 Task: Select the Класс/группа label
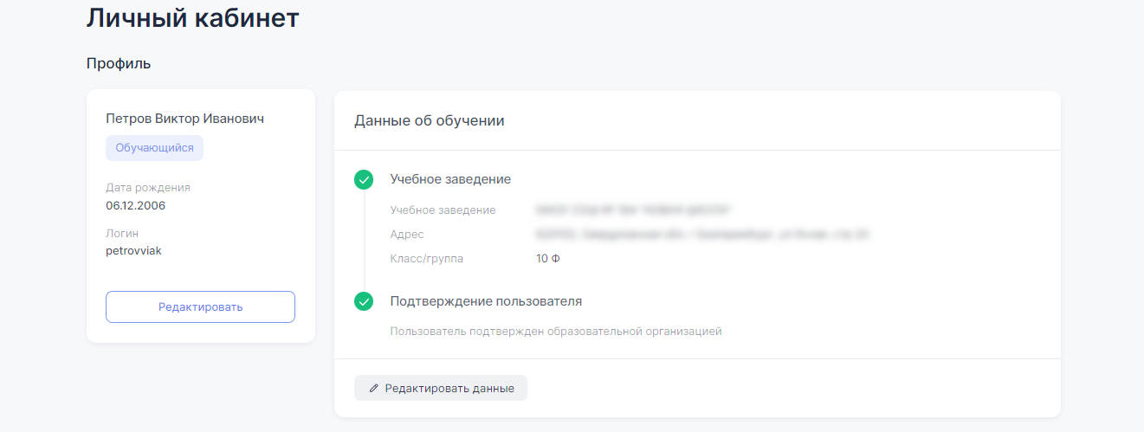(426, 259)
